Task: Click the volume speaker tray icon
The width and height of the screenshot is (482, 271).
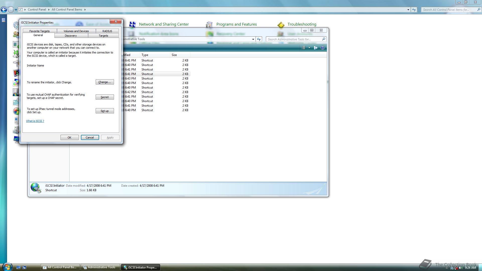Action: 461,268
